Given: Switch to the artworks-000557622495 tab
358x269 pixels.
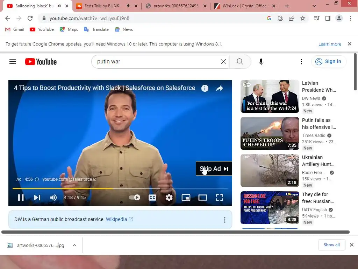Looking at the screenshot, I should [x=176, y=6].
